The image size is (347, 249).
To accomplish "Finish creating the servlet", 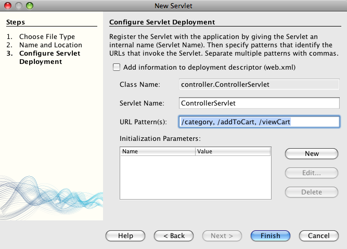I will tap(270, 235).
